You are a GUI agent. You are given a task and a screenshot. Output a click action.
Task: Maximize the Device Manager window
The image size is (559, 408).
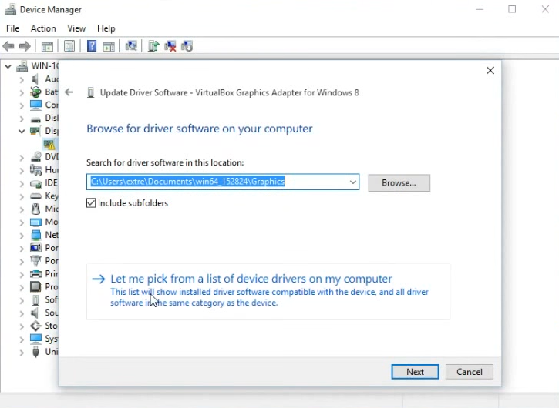[512, 9]
